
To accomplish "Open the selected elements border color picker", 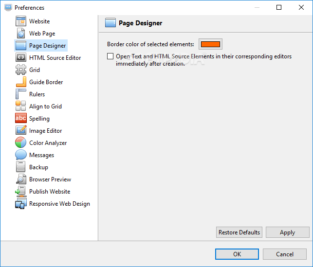I will (x=210, y=44).
